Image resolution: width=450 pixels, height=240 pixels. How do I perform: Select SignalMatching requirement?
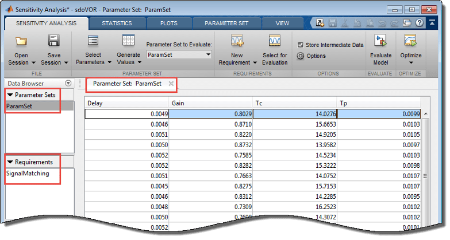tap(28, 174)
